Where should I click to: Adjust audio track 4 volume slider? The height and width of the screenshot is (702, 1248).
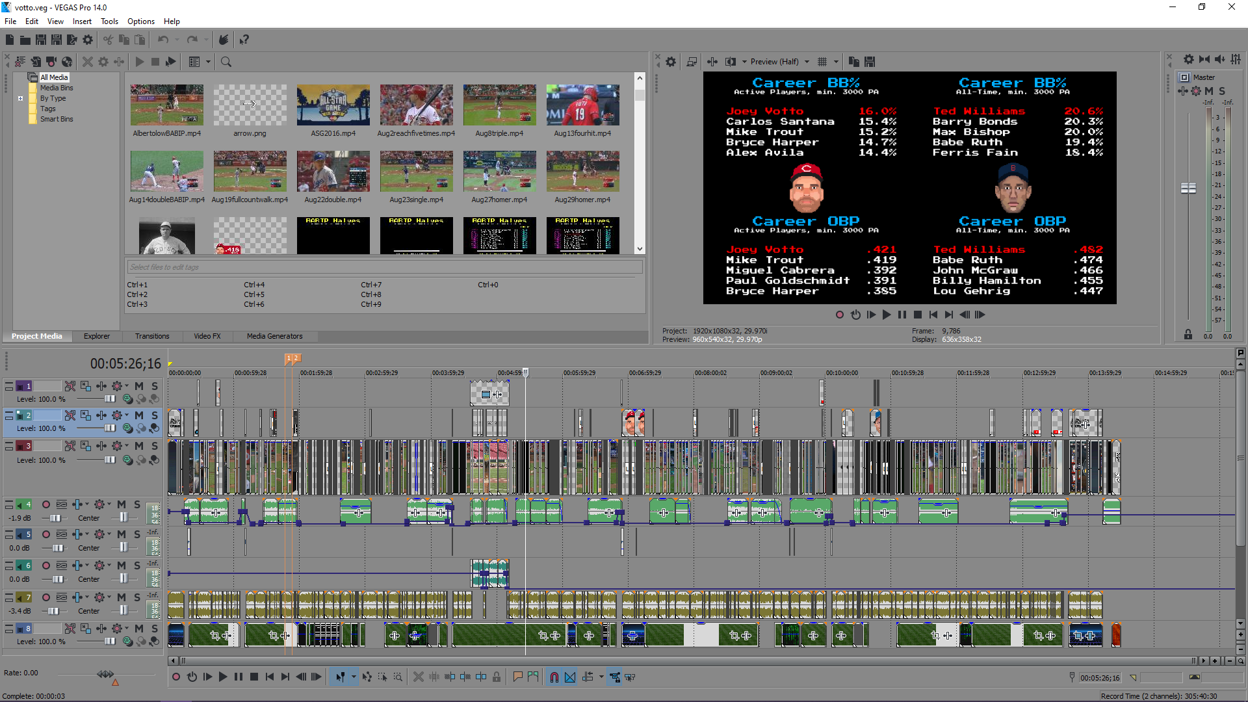coord(55,518)
